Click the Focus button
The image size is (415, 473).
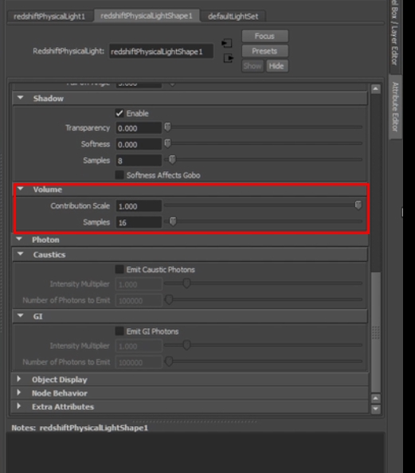[x=264, y=36]
